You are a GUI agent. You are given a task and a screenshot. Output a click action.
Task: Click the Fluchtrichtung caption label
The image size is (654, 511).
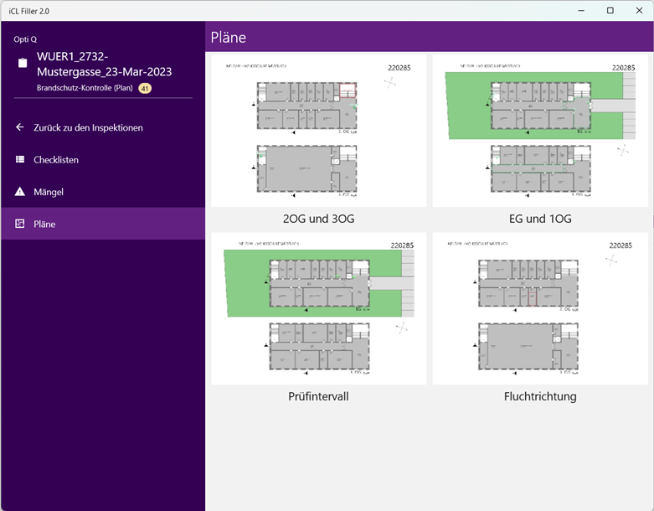(540, 396)
